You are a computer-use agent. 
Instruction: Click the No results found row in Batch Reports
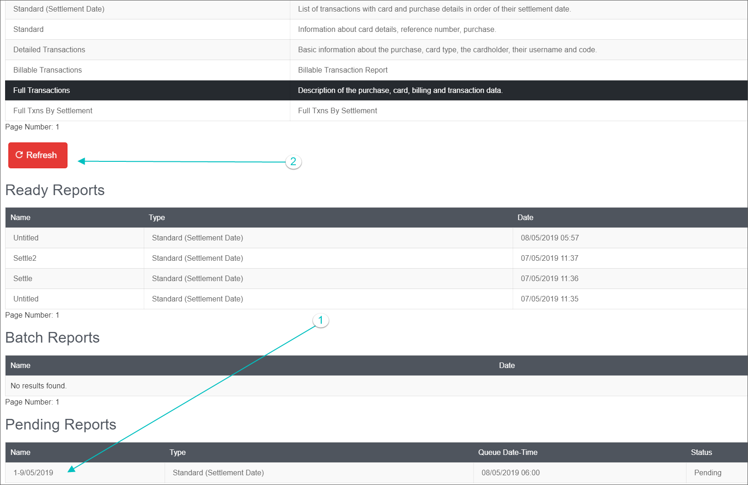[x=38, y=386]
